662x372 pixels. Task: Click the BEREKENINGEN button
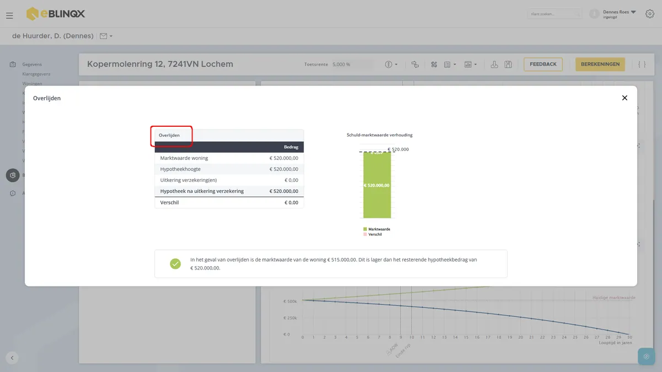[600, 64]
